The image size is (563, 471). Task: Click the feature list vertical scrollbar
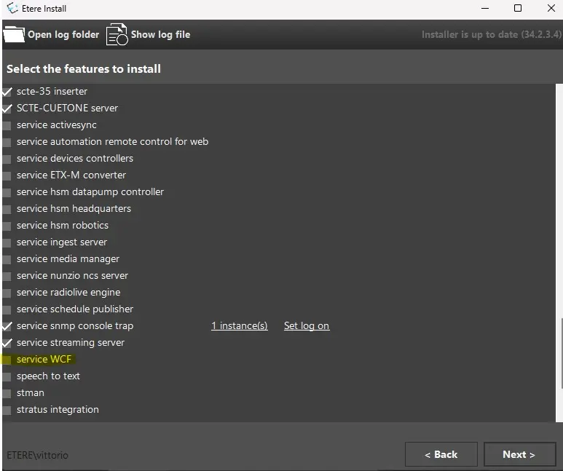559,368
